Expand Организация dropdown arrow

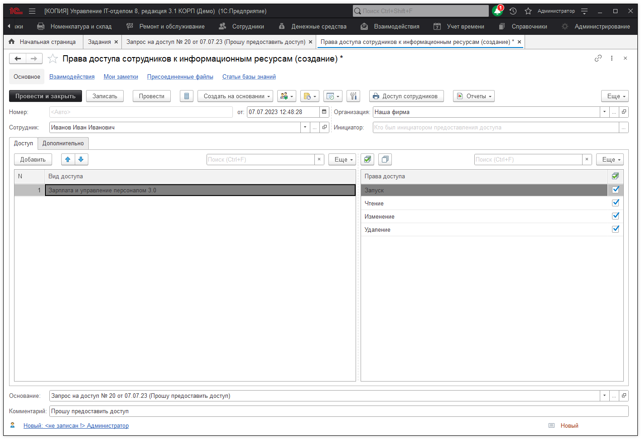pyautogui.click(x=604, y=112)
